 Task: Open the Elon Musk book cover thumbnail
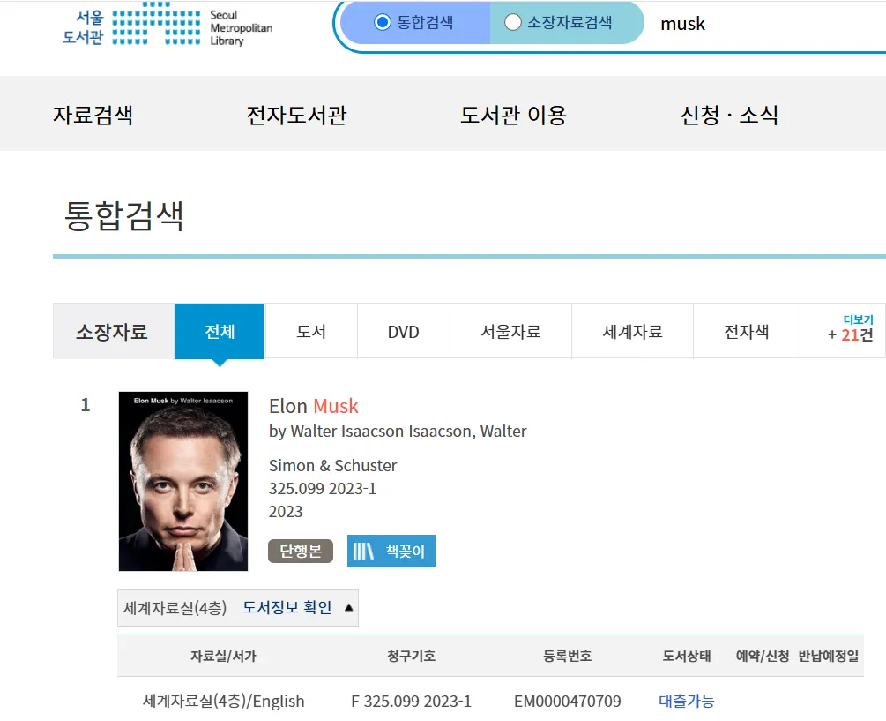tap(183, 481)
